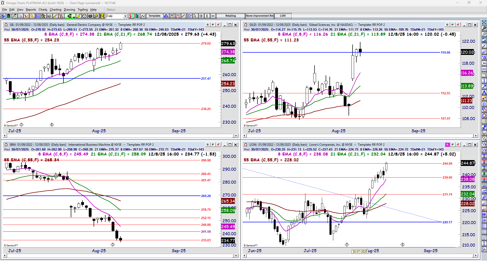Image resolution: width=487 pixels, height=261 pixels.
Task: Click the recycle triangle toolbar icon
Action: (166, 16)
